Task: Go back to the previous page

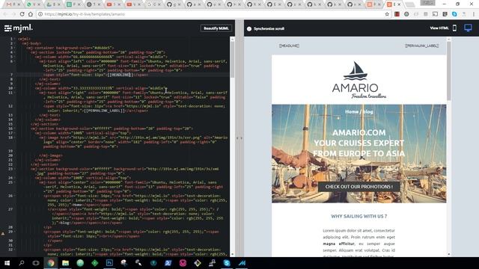Action: (x=5, y=14)
